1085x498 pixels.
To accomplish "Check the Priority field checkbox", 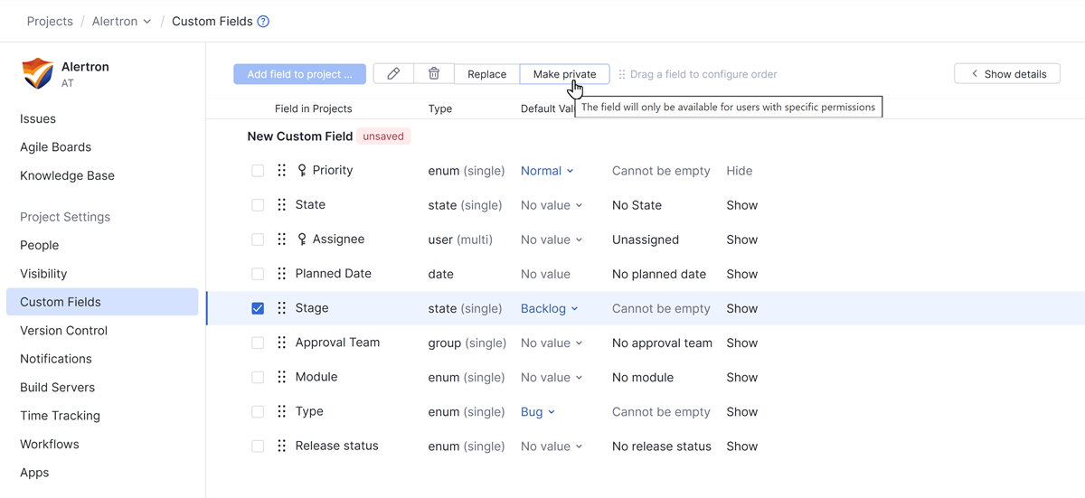I will click(258, 171).
